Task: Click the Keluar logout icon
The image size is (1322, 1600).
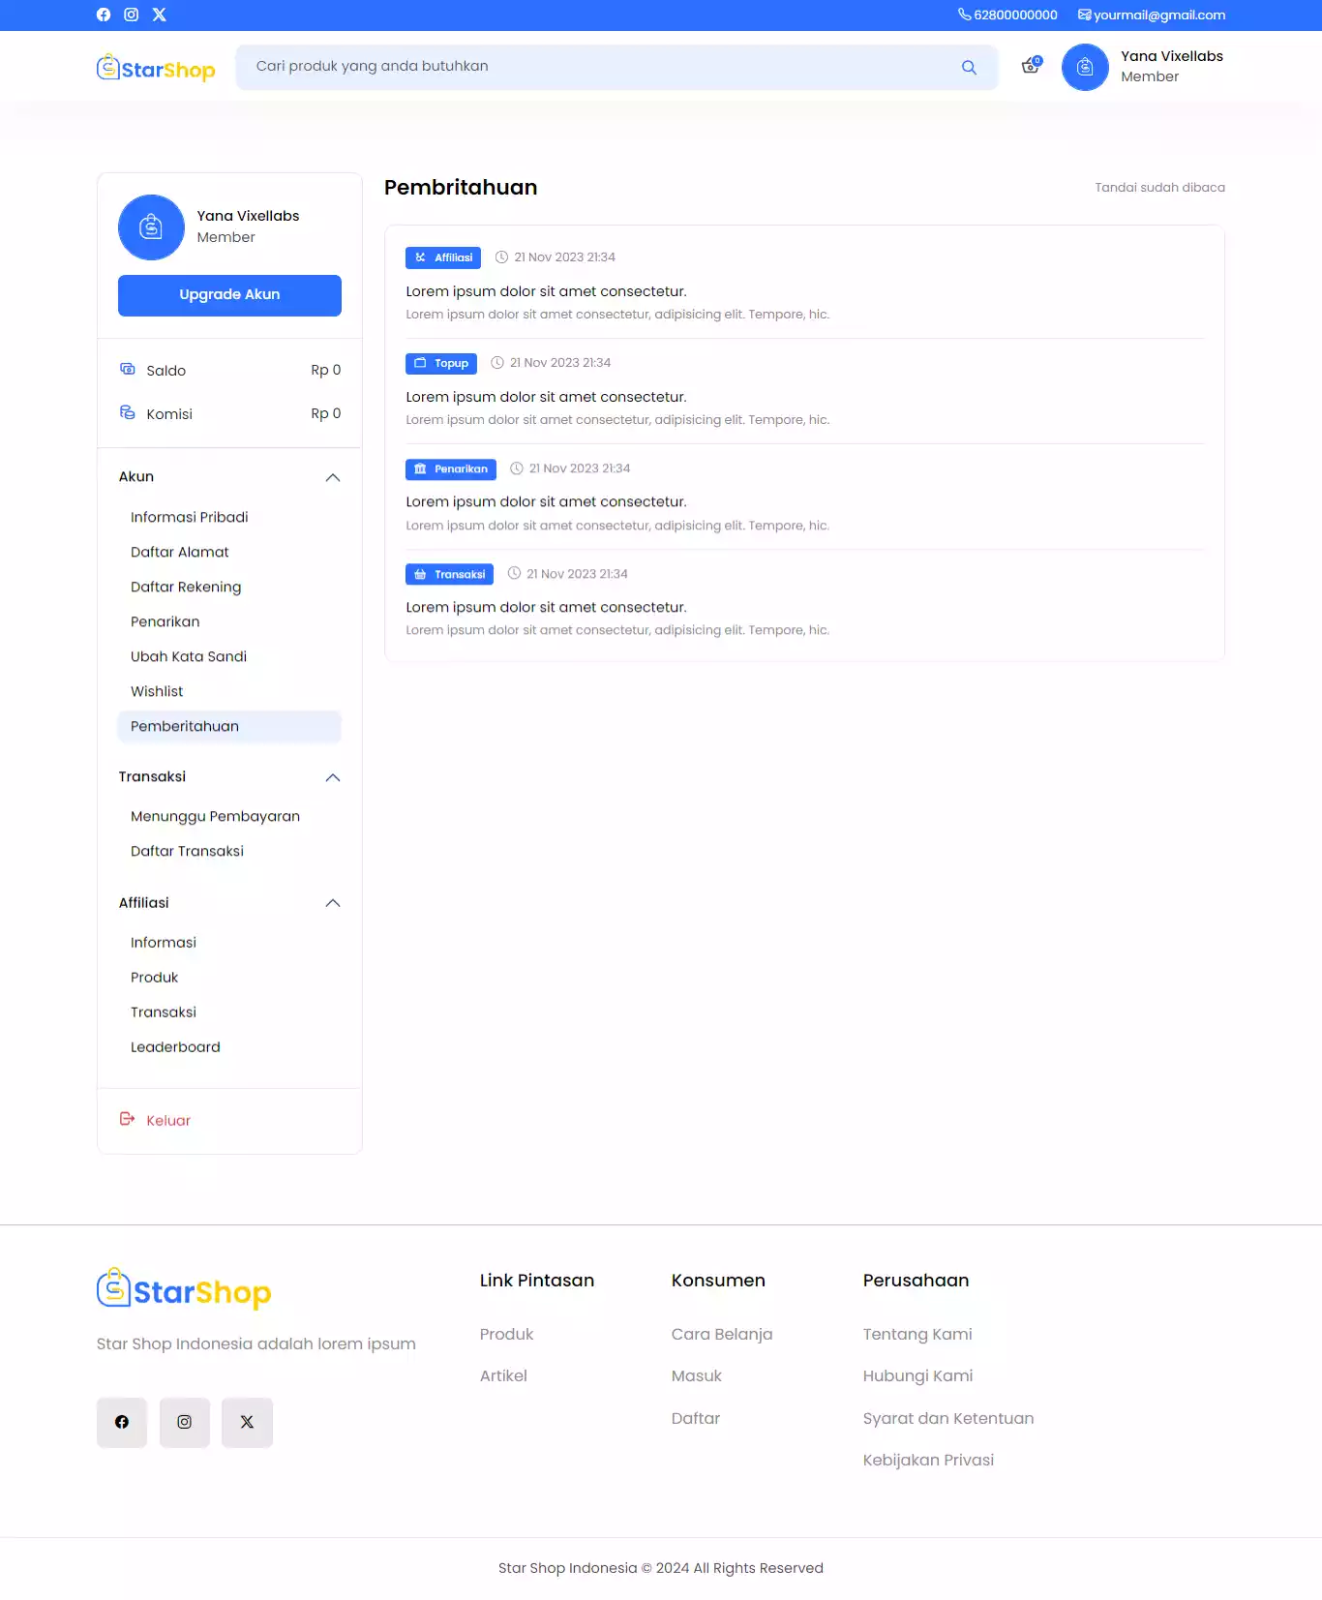Action: point(128,1119)
